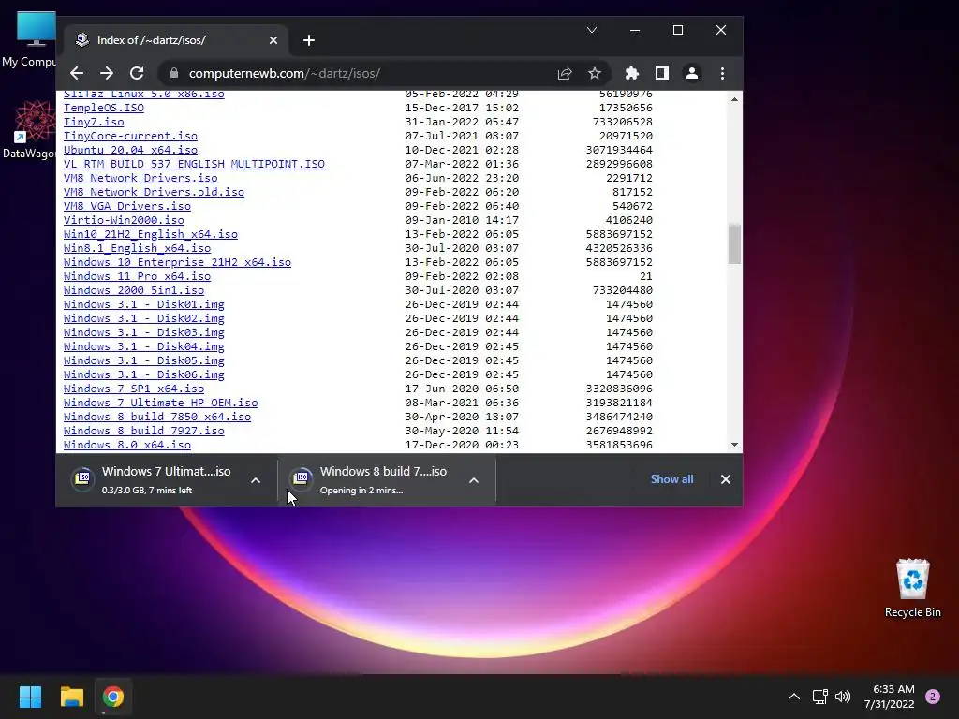The height and width of the screenshot is (719, 959).
Task: Open the Chrome three-dot menu
Action: (722, 73)
